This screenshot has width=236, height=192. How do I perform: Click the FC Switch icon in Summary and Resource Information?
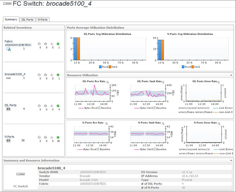tap(21, 174)
